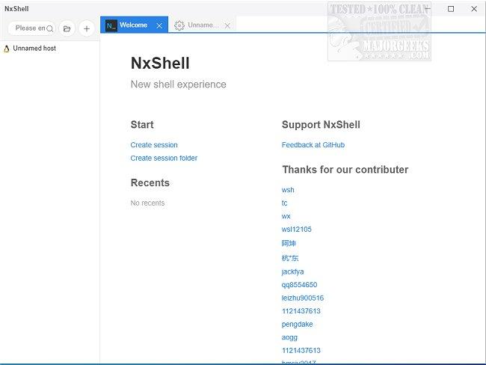Image resolution: width=486 pixels, height=365 pixels.
Task: Click the gear icon on Unnamed tab
Action: pyautogui.click(x=179, y=25)
